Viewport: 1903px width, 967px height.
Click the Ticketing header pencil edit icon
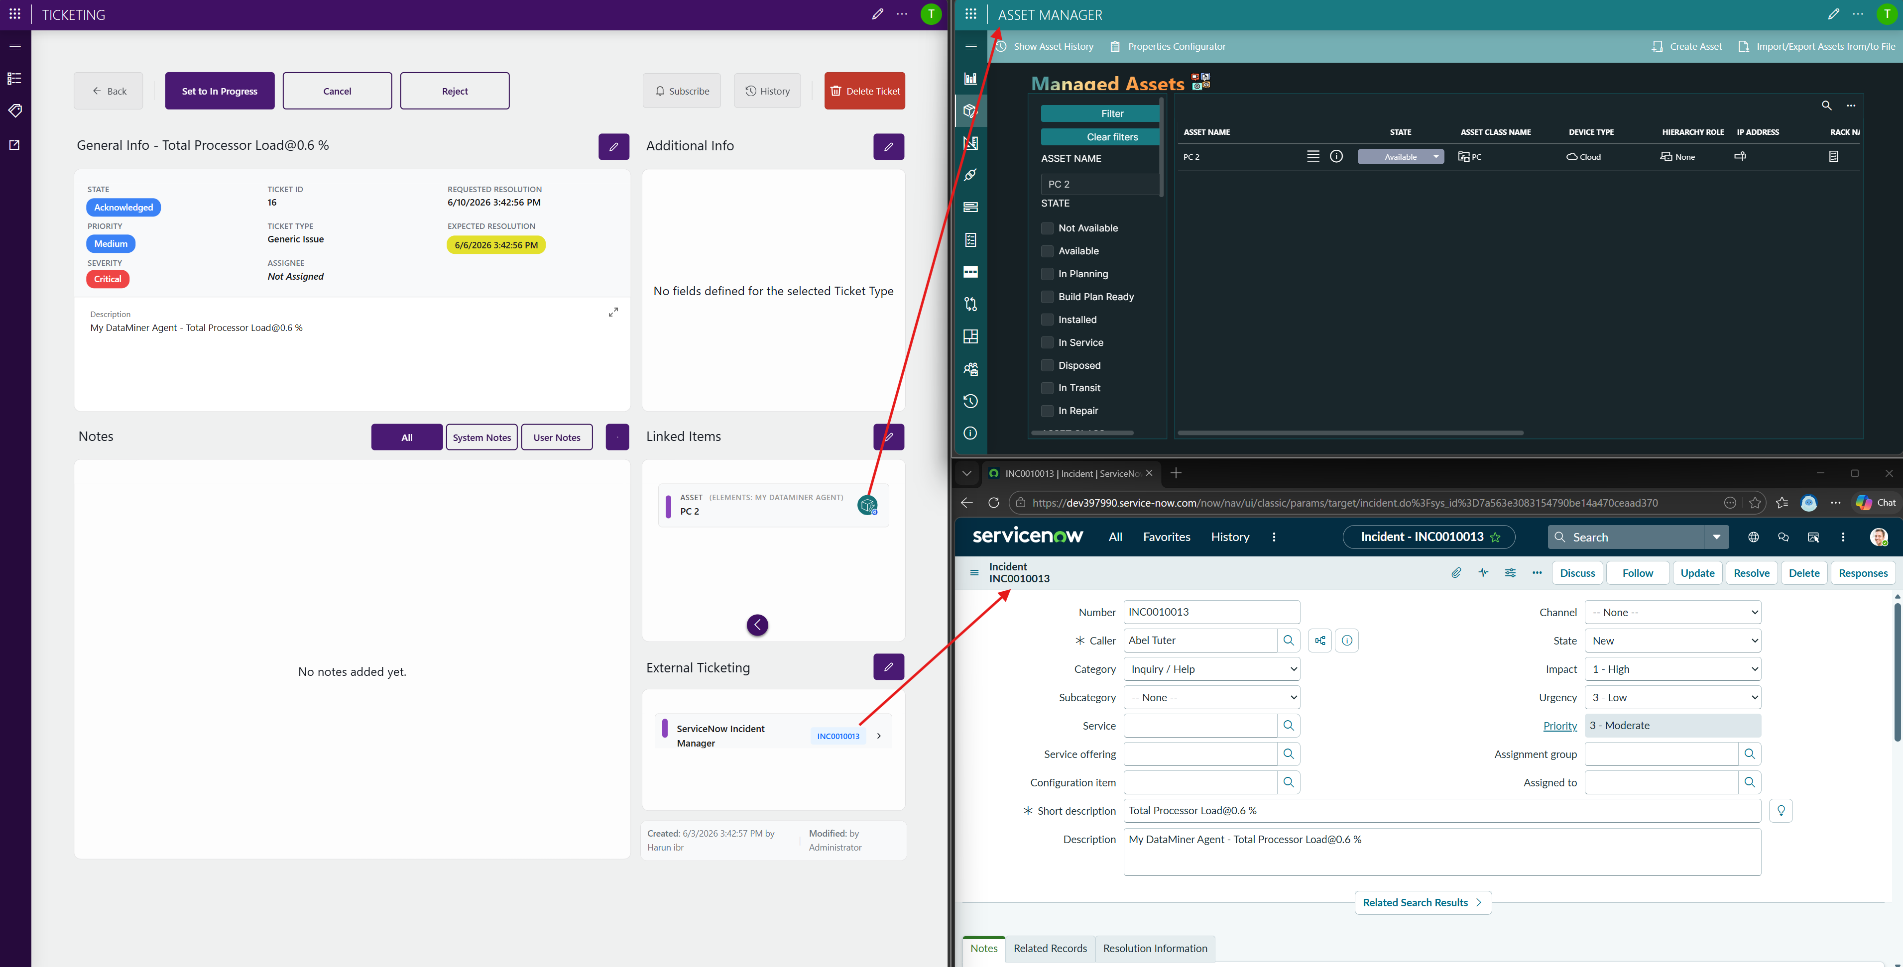877,14
